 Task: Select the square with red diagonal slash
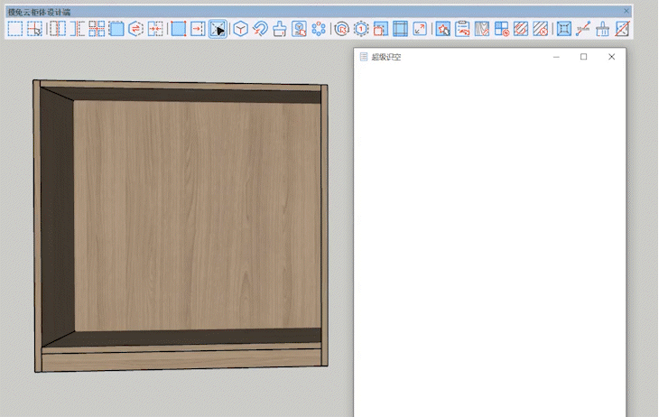click(623, 29)
